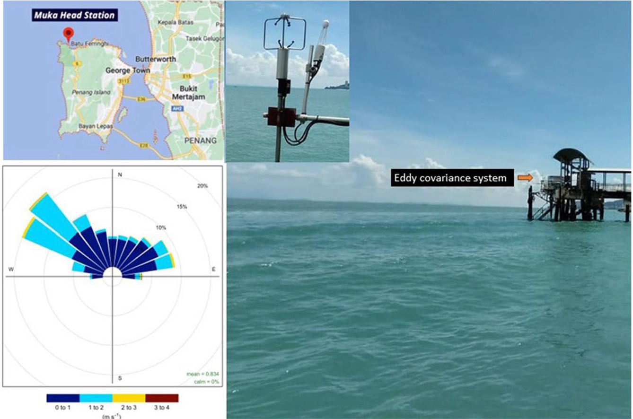Open the instrument close-up inset photo
Viewport: 633px width, 419px height.
(x=287, y=81)
